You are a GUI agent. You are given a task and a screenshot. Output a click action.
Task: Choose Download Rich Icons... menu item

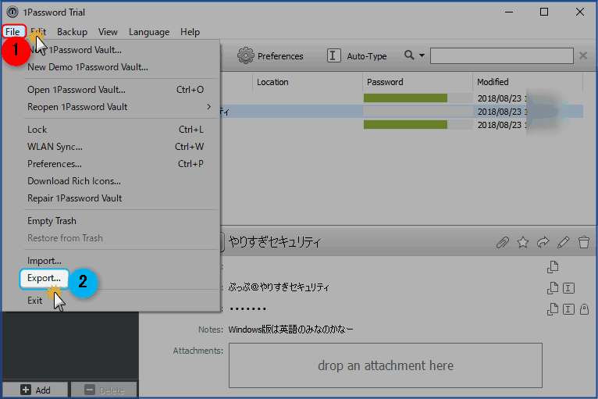click(121, 181)
